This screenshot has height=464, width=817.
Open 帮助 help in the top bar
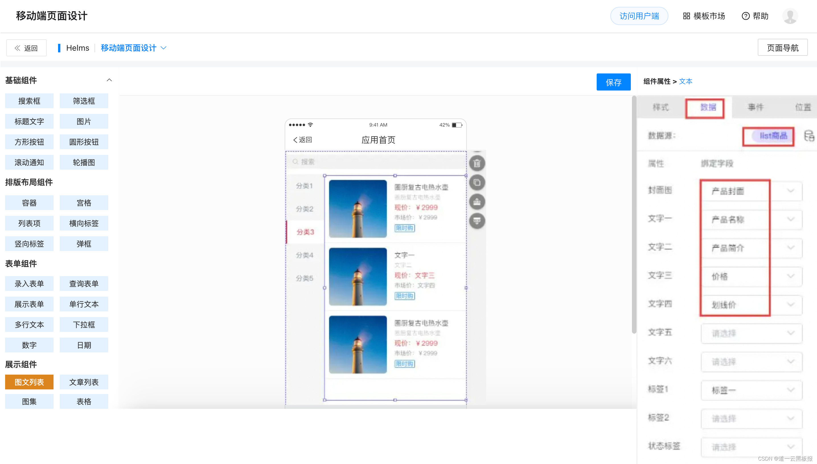pyautogui.click(x=755, y=16)
